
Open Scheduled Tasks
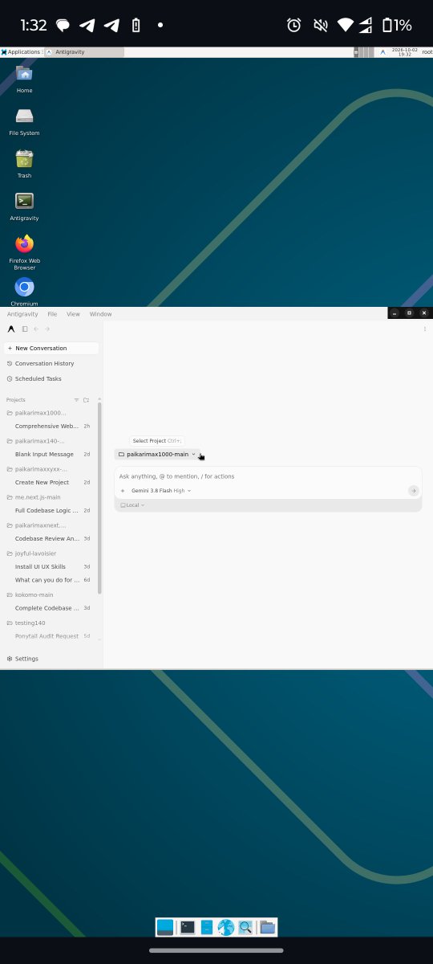pos(51,378)
